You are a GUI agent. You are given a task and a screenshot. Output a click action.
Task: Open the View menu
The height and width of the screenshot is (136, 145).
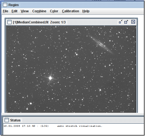click(25, 11)
